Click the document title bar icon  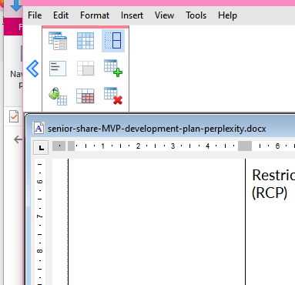(39, 128)
